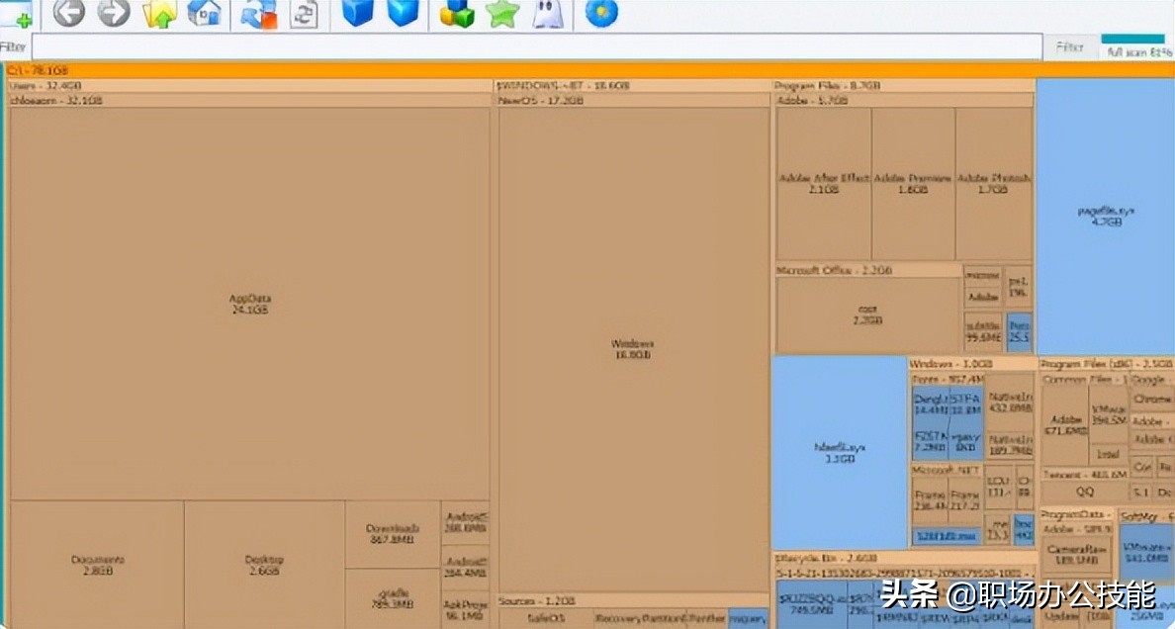Toggle unknown space display ghost icon

tap(546, 13)
